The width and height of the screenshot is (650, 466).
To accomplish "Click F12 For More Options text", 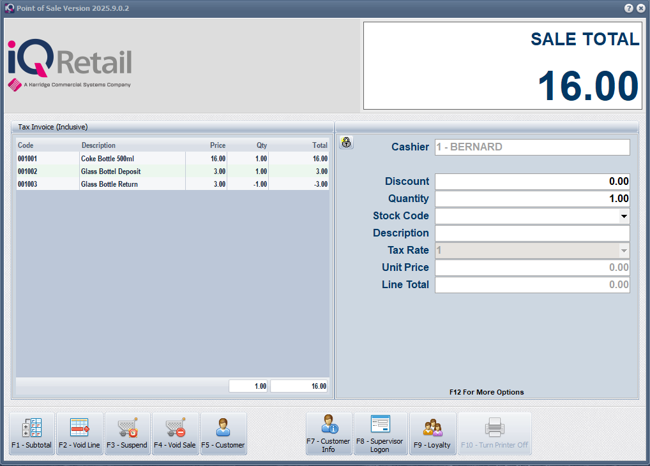I will (x=487, y=392).
